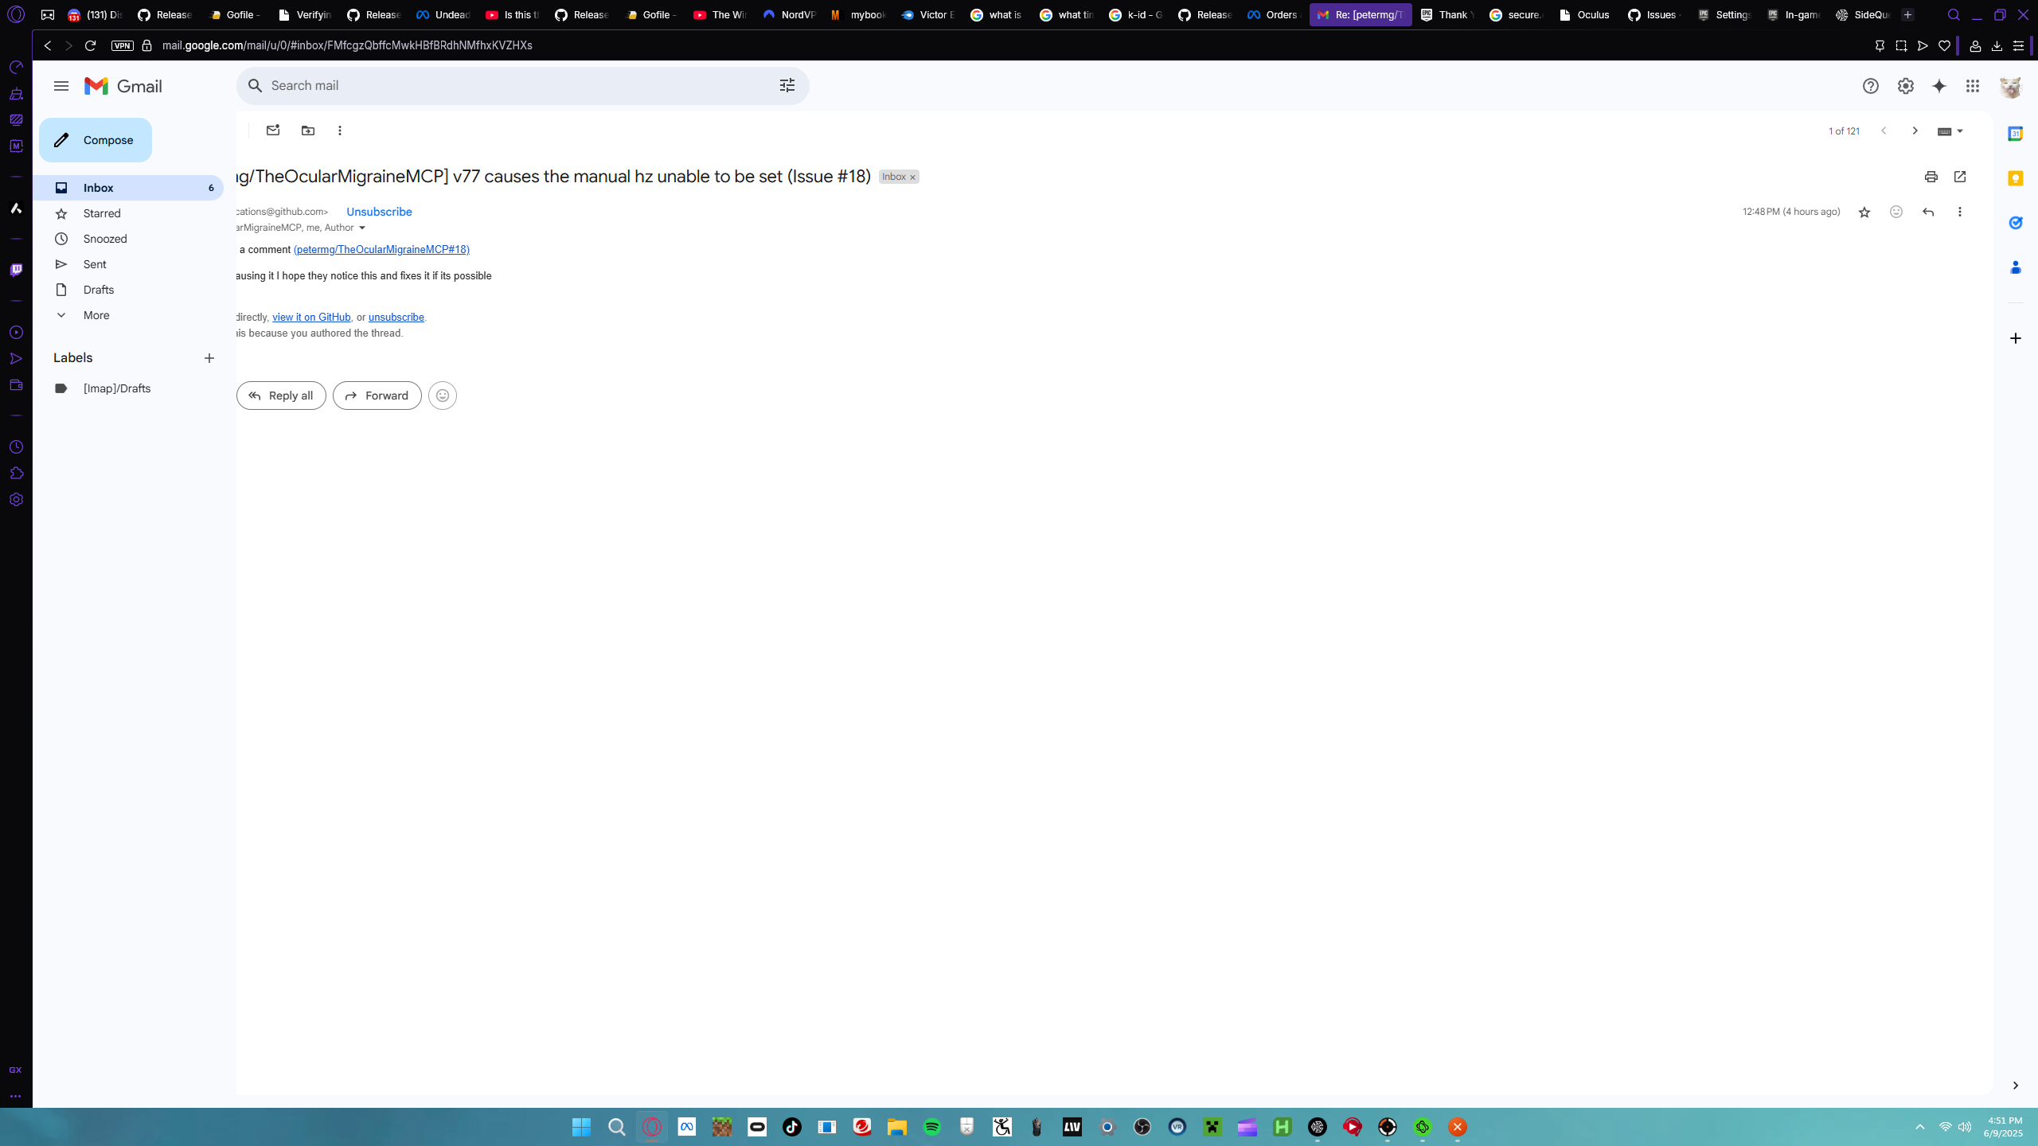Viewport: 2038px width, 1146px height.
Task: Open Google apps grid icon
Action: [x=1972, y=86]
